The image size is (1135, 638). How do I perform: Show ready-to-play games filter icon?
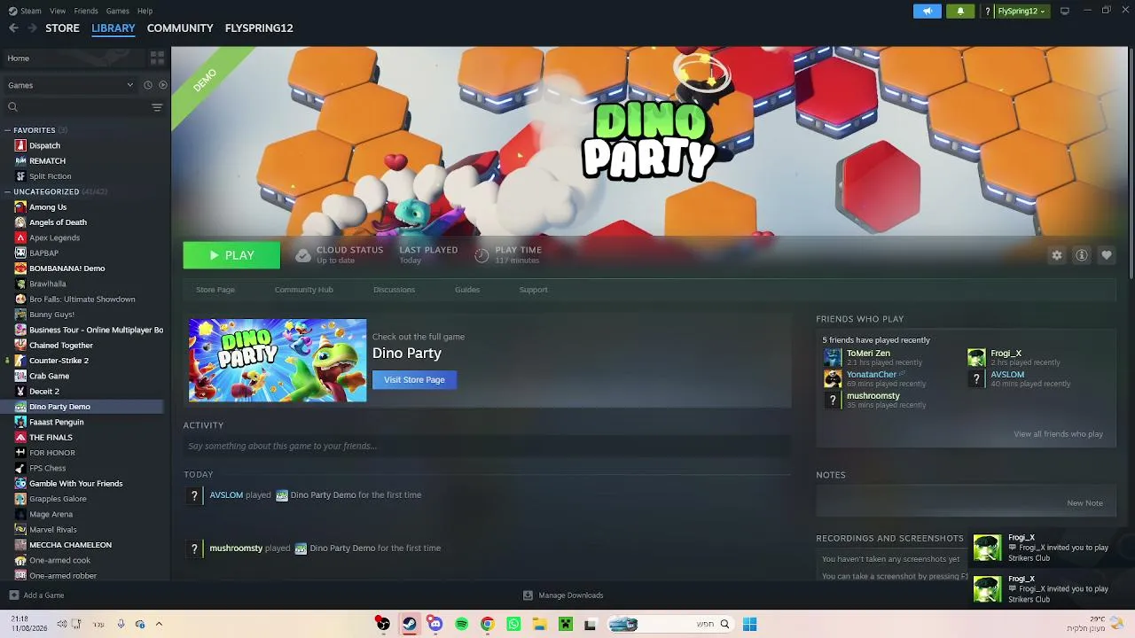point(162,85)
